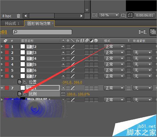Screen dimensions: 157x137
Task: Close the 圆形转场效果 tab
Action: (x=53, y=23)
